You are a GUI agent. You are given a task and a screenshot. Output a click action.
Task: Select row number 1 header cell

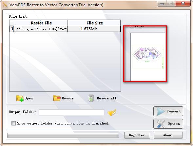12,29
